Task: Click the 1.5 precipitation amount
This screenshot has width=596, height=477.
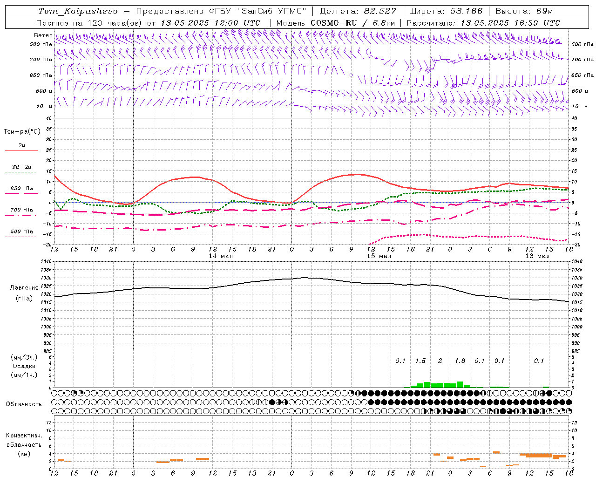Action: pos(420,361)
